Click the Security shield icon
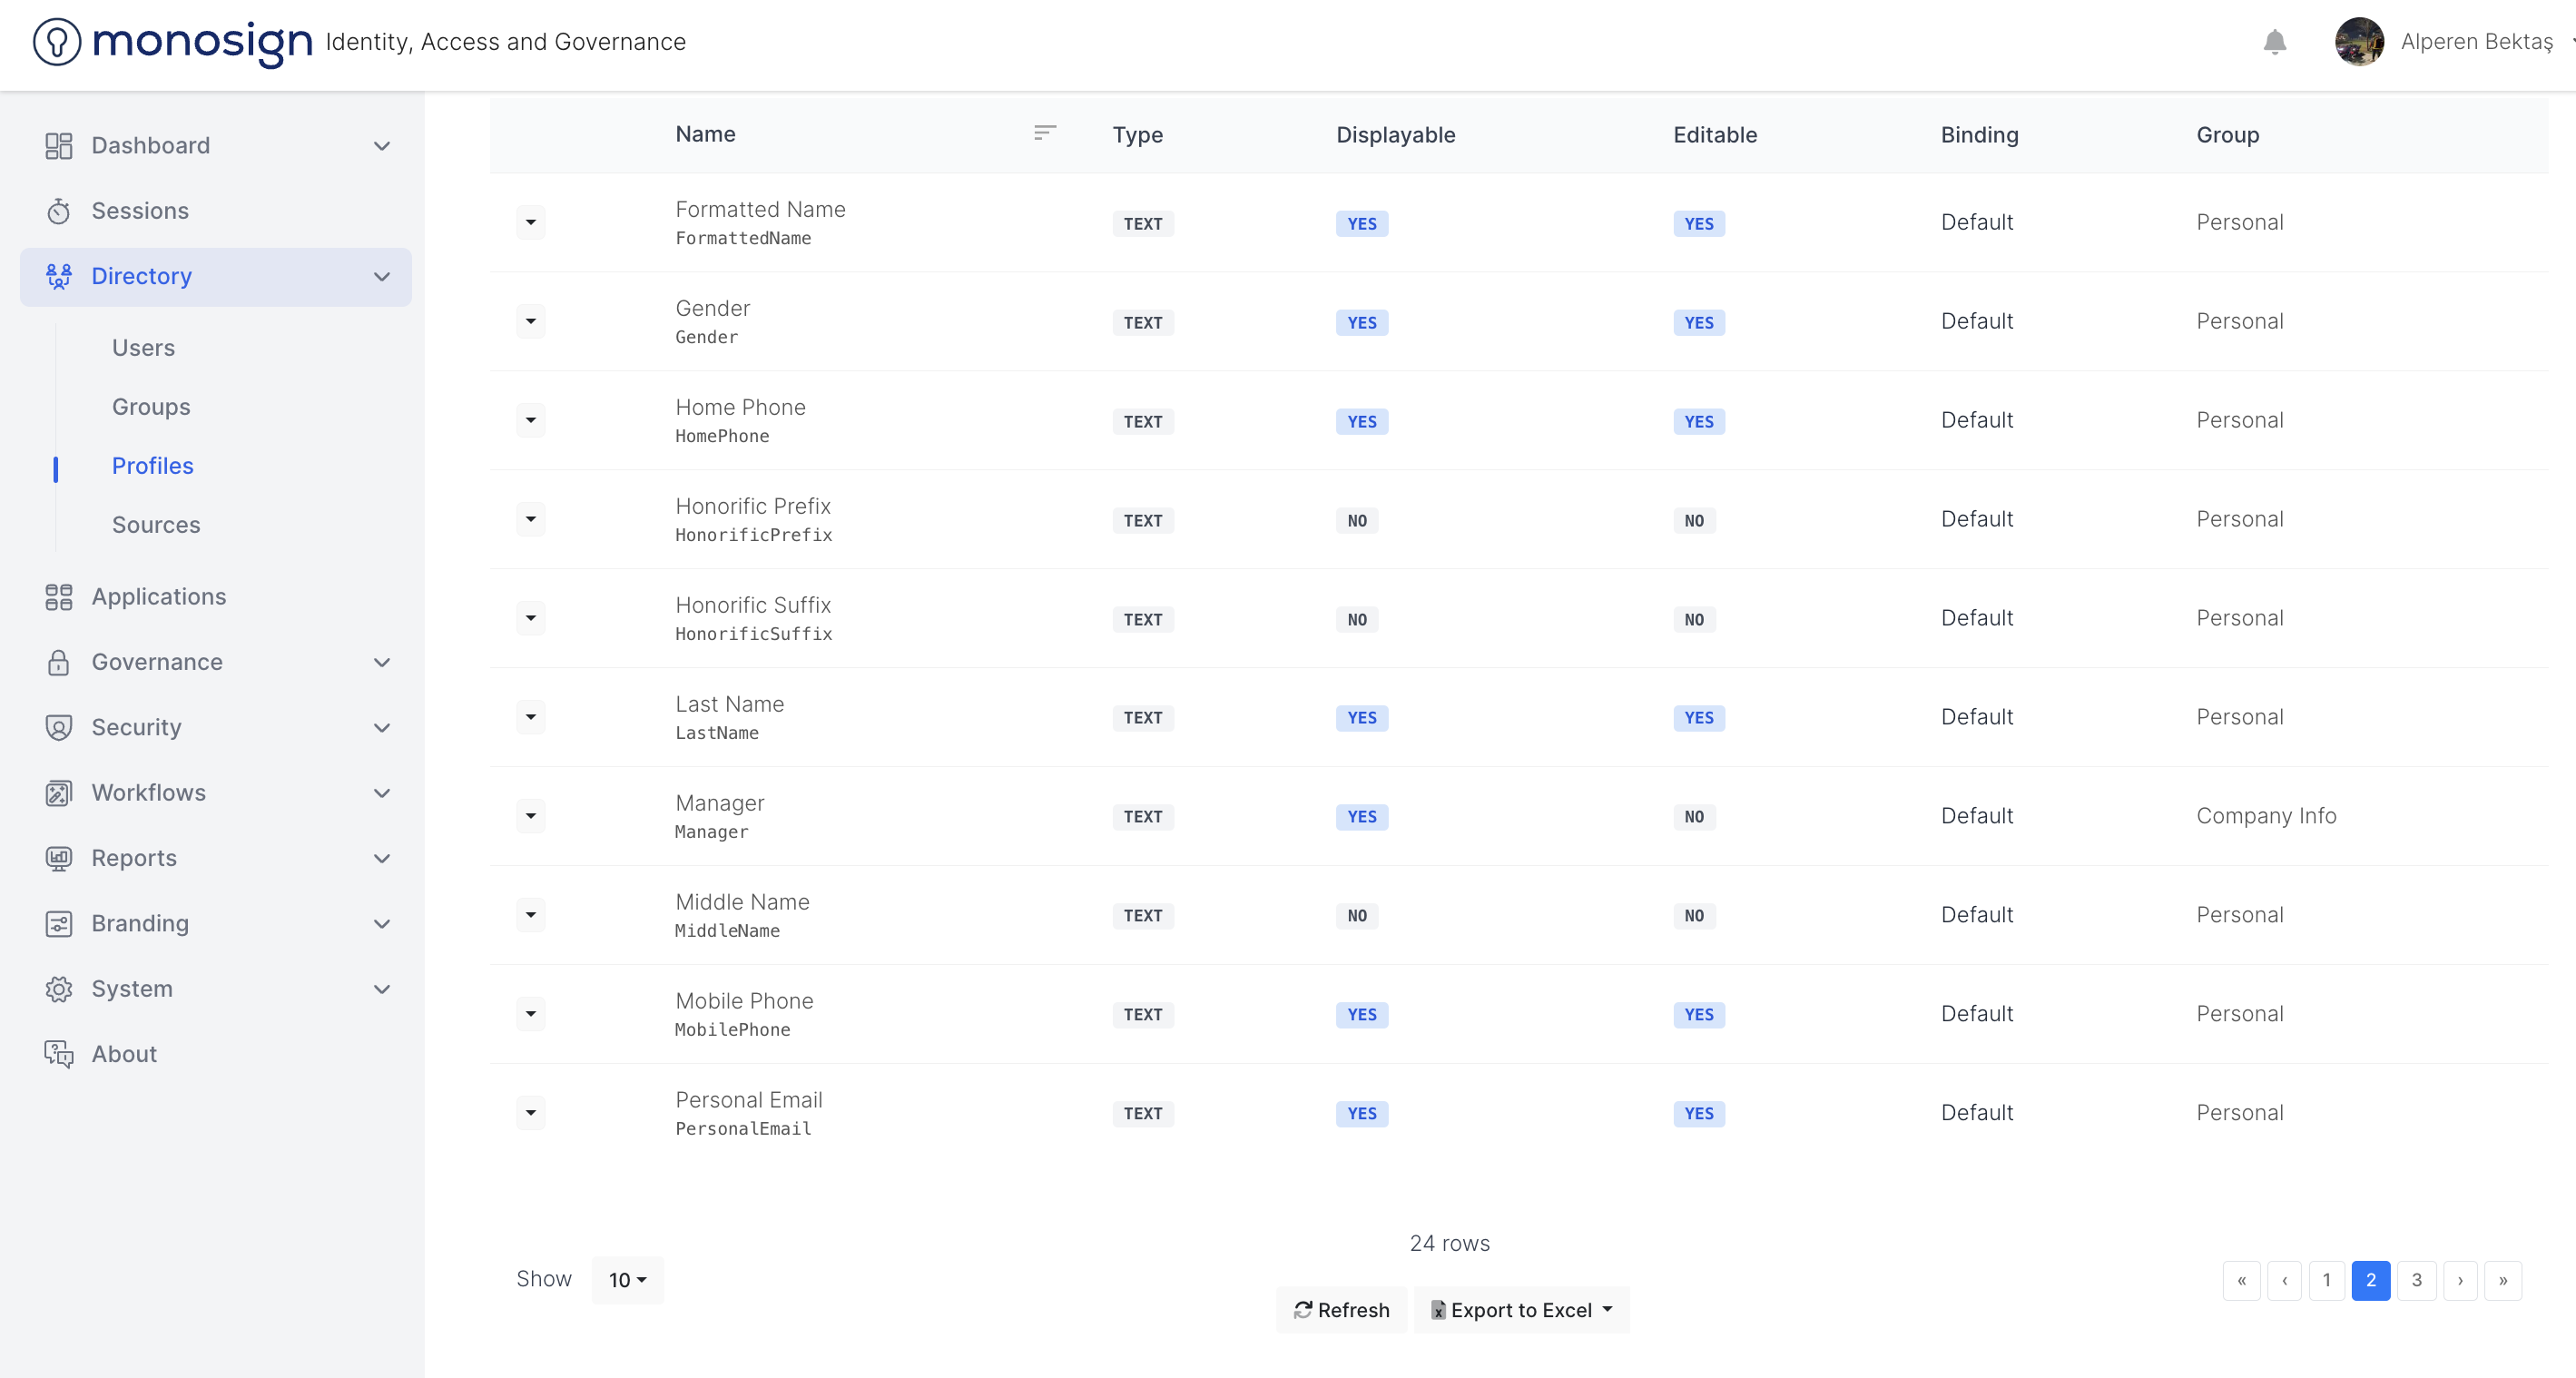Viewport: 2576px width, 1378px height. point(59,727)
